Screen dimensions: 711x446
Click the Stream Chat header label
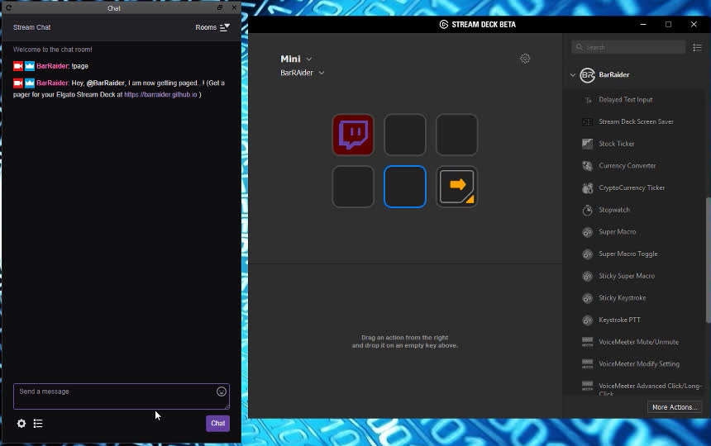point(31,27)
